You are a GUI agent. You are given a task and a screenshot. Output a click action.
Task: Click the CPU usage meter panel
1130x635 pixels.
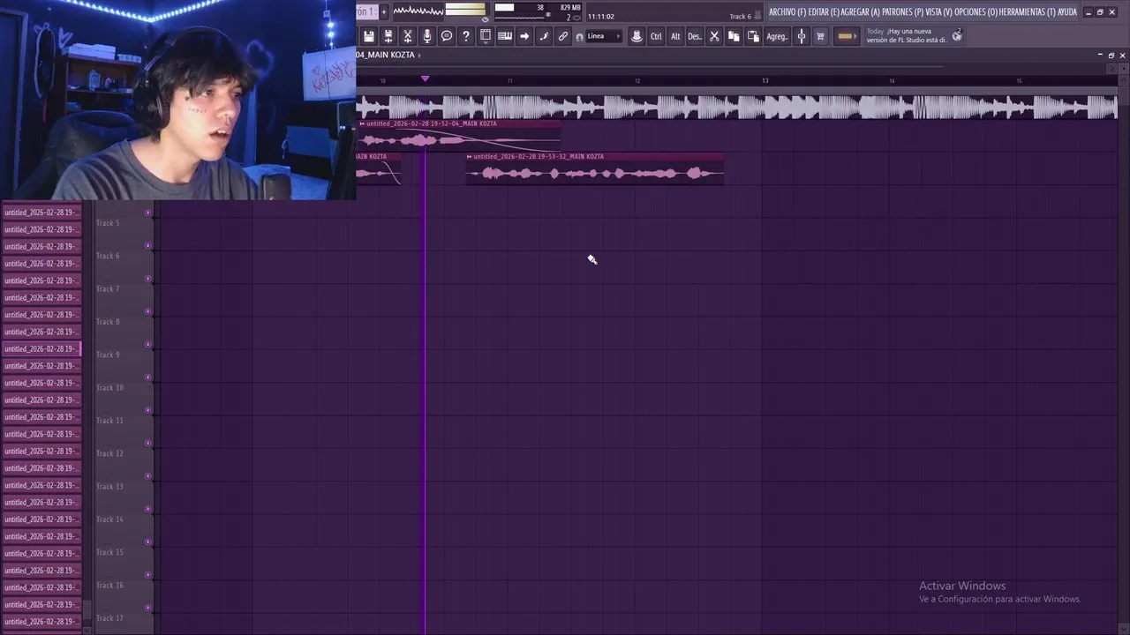[537, 11]
